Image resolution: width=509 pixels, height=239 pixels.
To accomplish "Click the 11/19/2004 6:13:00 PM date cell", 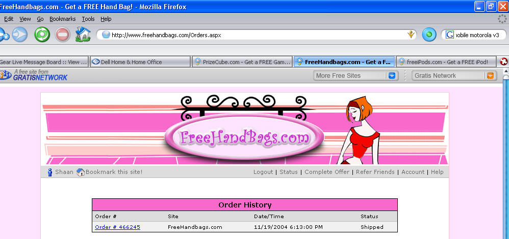I will [x=288, y=227].
